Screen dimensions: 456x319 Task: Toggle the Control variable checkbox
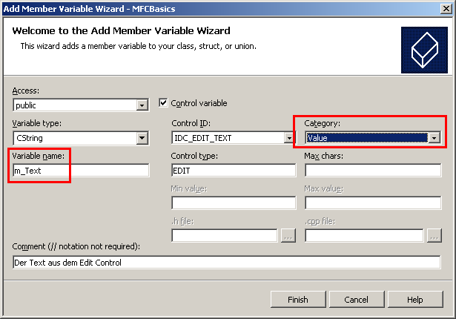(x=163, y=102)
